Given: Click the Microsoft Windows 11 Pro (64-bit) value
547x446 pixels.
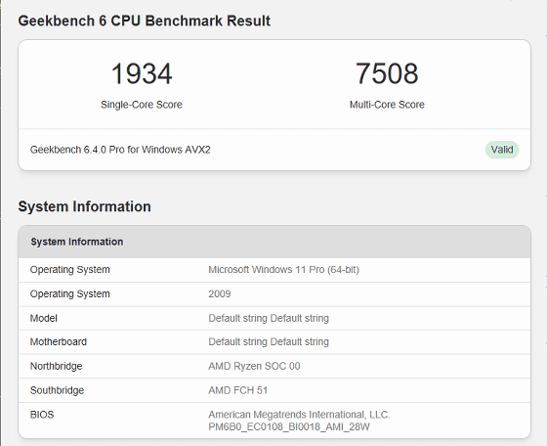Looking at the screenshot, I should coord(283,270).
